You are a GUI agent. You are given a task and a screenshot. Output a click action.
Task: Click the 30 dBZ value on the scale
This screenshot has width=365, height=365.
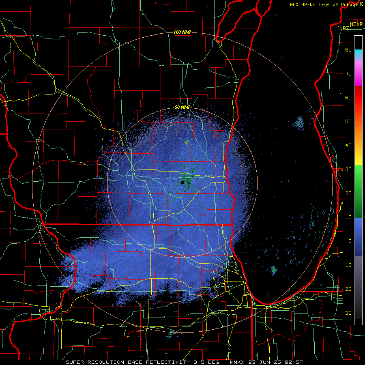(348, 170)
